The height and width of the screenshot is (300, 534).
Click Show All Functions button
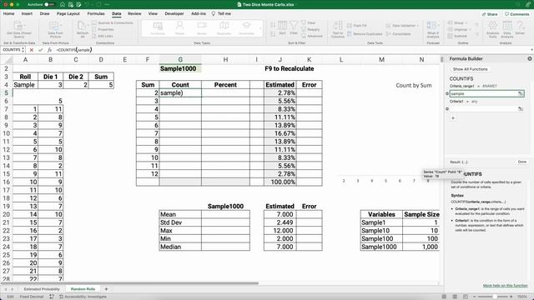point(470,69)
